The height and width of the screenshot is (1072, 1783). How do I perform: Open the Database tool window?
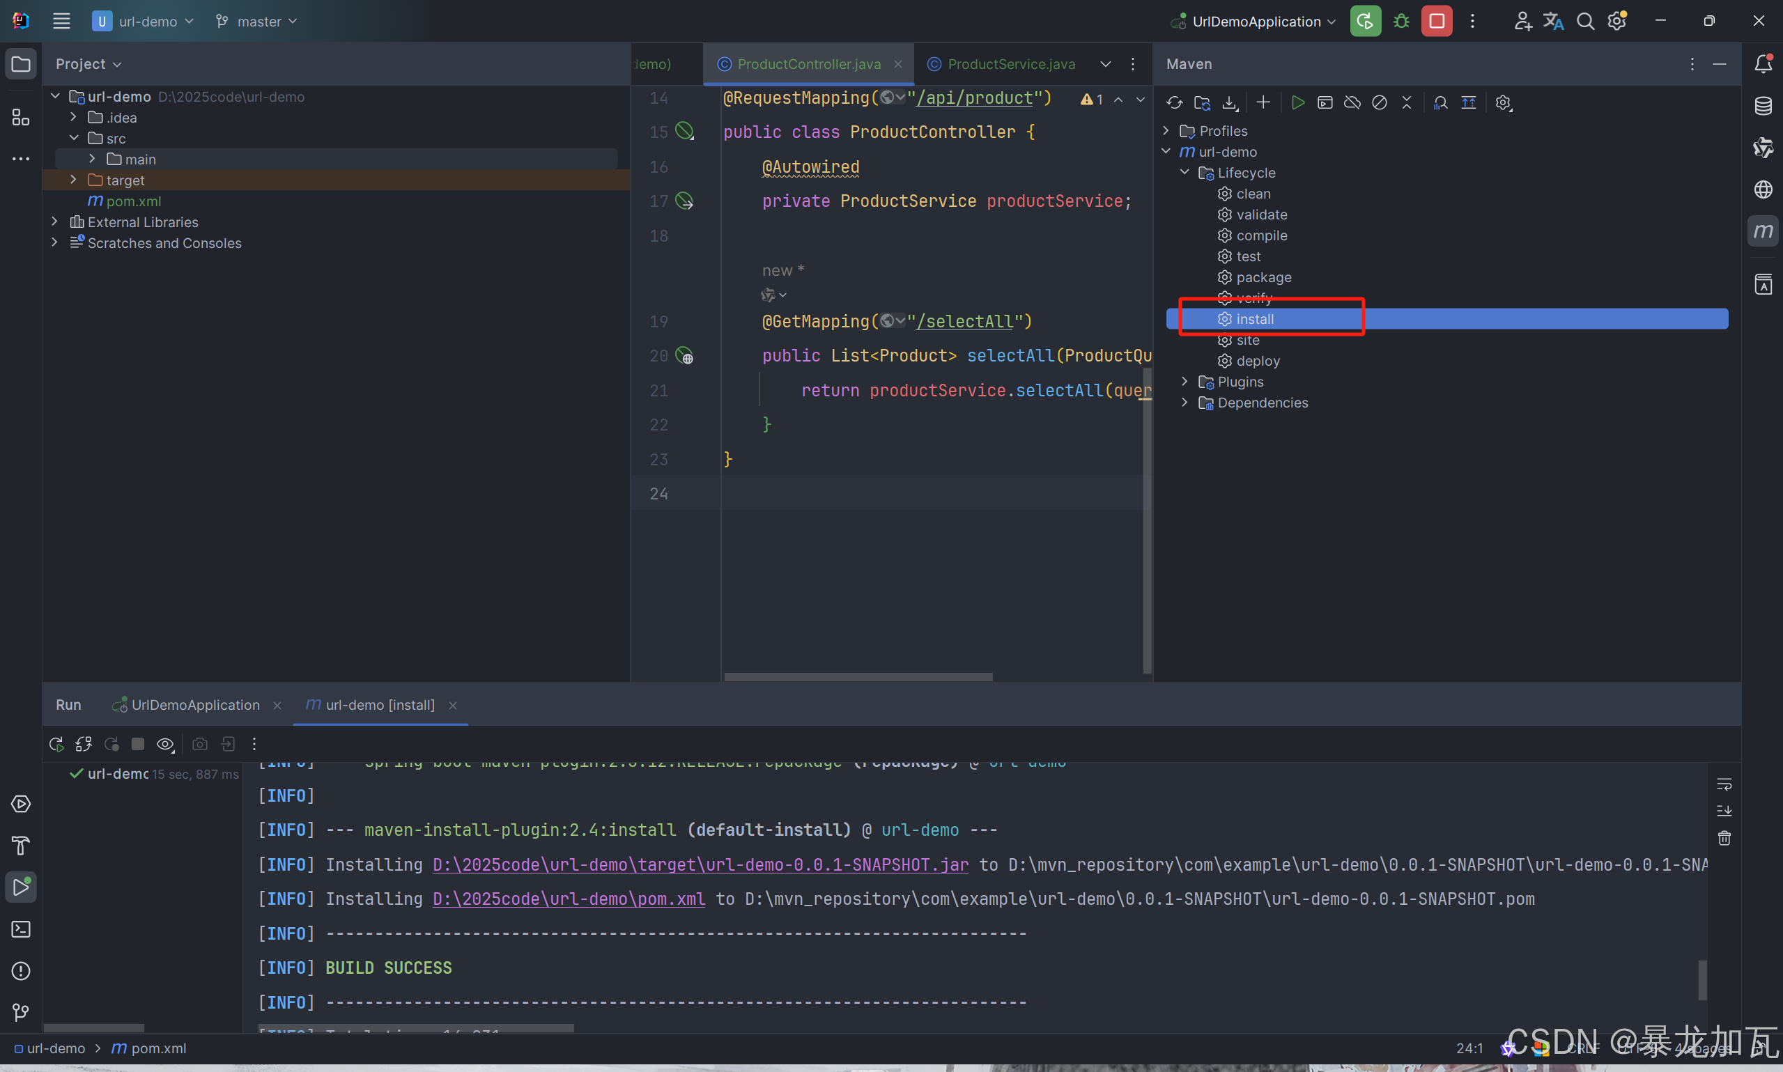click(1763, 106)
